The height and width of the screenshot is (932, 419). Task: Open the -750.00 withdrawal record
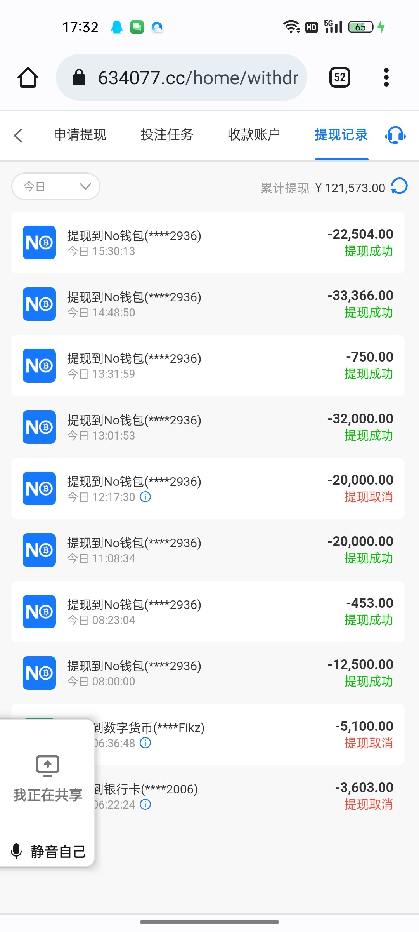click(x=208, y=365)
